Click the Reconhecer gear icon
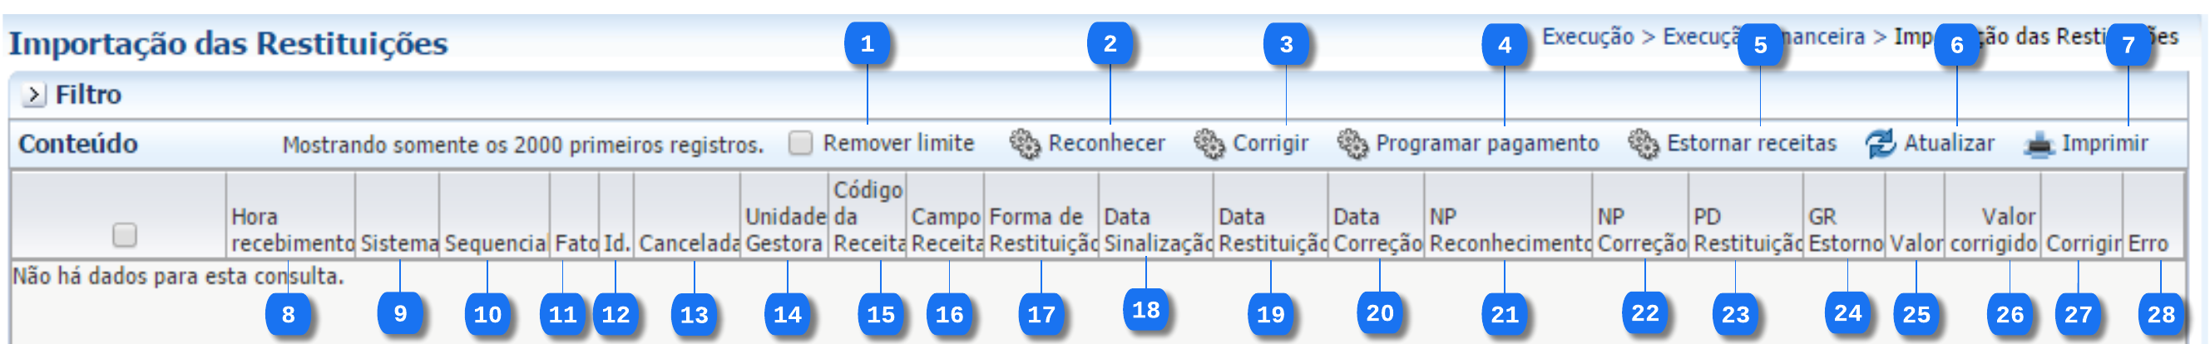 pyautogui.click(x=1025, y=144)
